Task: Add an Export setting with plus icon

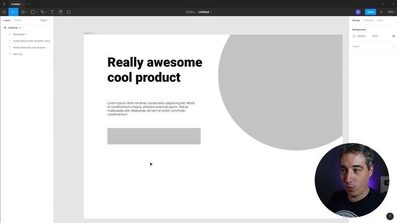Action: pos(393,46)
